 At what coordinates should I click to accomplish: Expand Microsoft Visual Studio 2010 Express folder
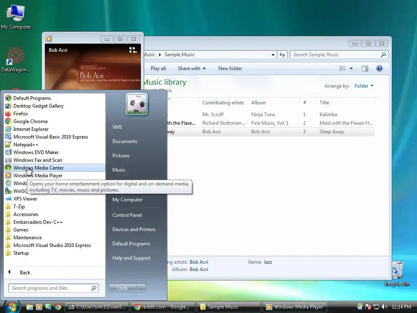pos(55,245)
